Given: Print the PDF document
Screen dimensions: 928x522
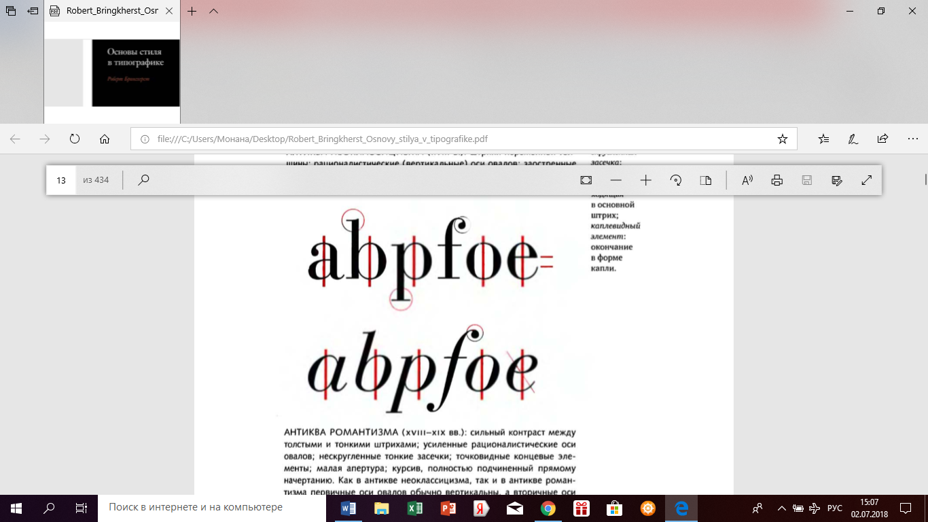Looking at the screenshot, I should [777, 180].
